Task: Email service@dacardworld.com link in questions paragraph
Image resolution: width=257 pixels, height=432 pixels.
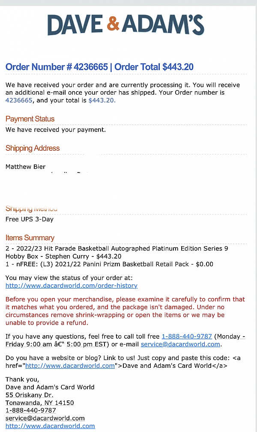Action: (181, 344)
